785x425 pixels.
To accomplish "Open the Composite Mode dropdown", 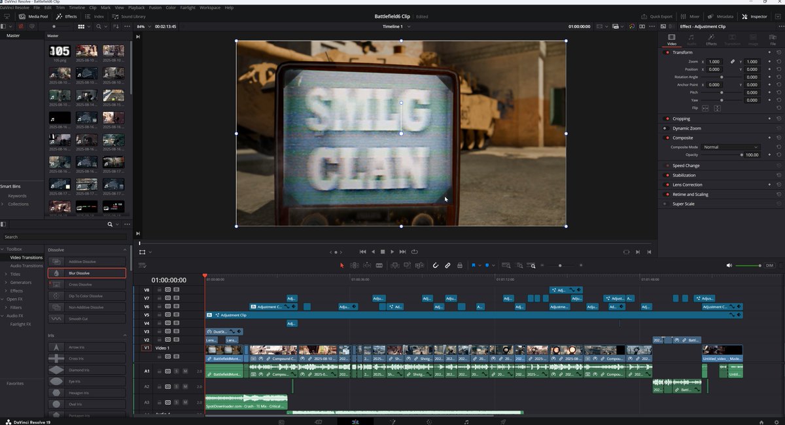I will click(x=729, y=147).
